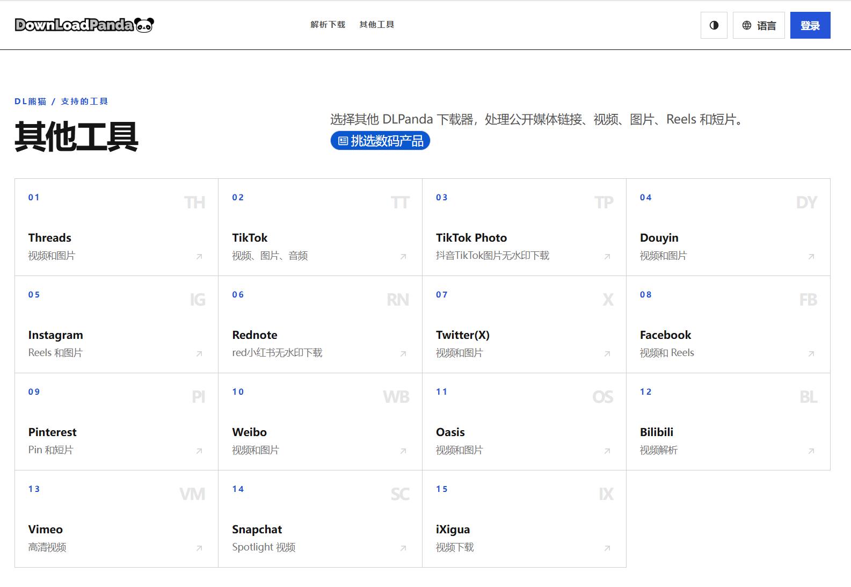
Task: Click the arrow icon on iXigua card
Action: point(607,548)
